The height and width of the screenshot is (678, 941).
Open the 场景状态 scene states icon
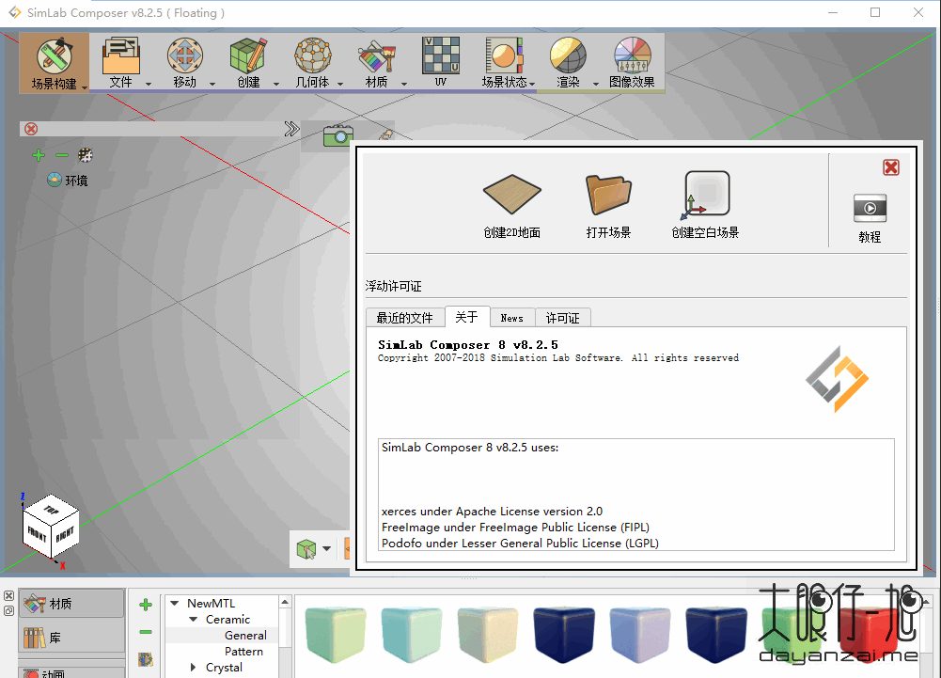504,55
